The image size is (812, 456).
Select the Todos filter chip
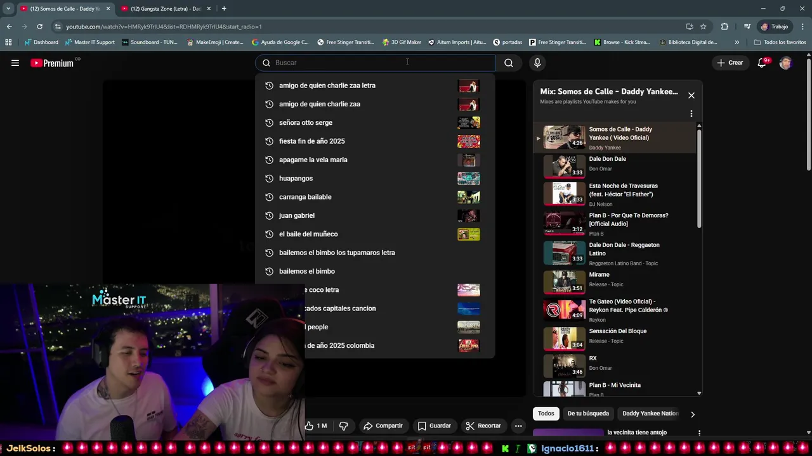click(546, 414)
